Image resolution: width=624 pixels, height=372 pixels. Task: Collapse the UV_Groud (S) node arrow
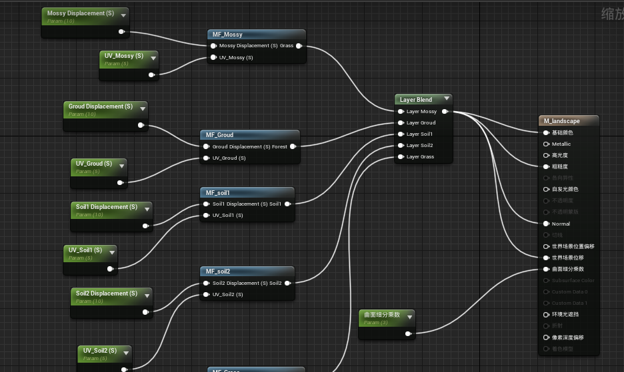tap(122, 166)
